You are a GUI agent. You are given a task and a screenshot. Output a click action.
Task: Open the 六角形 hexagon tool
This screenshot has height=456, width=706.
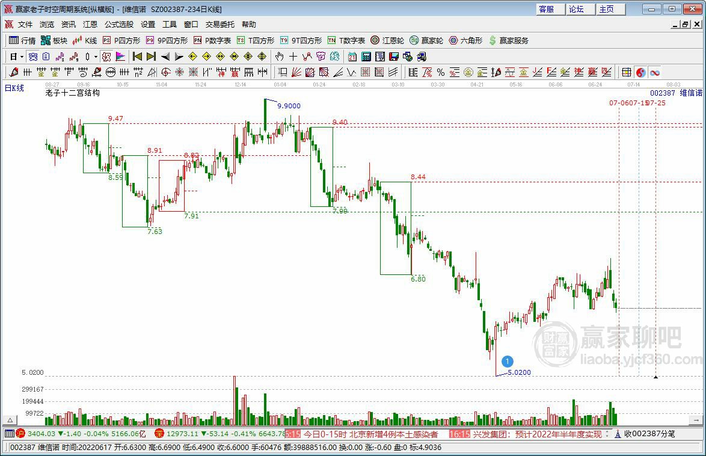(x=465, y=40)
